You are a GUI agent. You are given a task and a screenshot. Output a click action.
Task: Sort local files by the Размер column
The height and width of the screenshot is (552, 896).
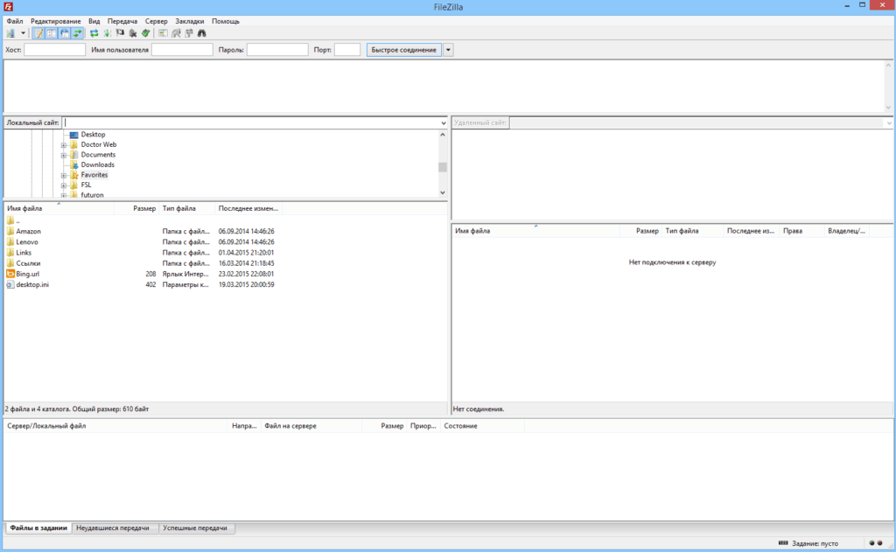tap(136, 208)
